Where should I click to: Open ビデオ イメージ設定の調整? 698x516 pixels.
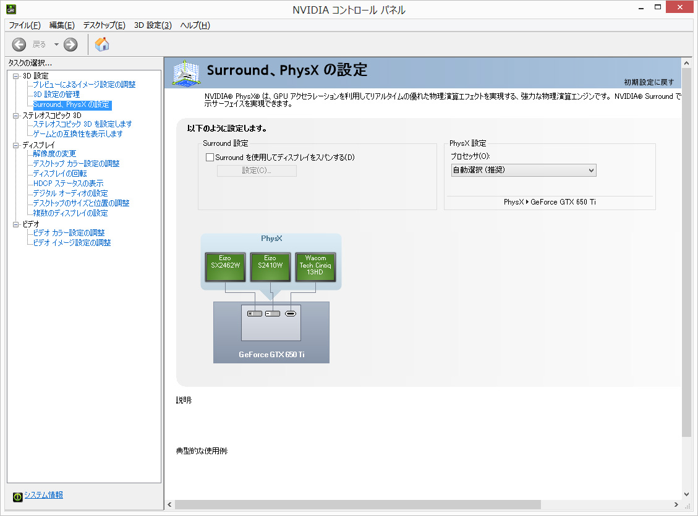tap(72, 243)
